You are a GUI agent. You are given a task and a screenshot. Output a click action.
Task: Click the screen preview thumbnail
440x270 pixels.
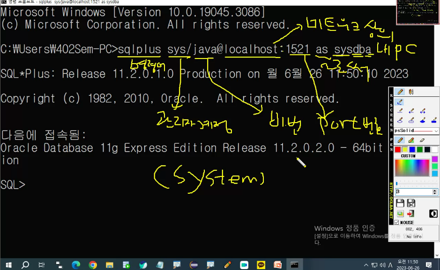coord(418,12)
